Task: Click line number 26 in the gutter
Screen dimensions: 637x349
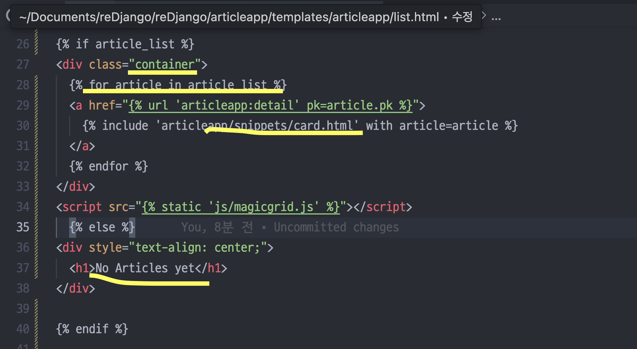Action: point(23,44)
